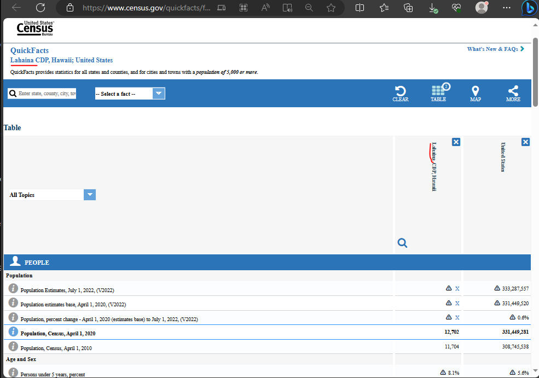Click the browser back arrow

16,8
